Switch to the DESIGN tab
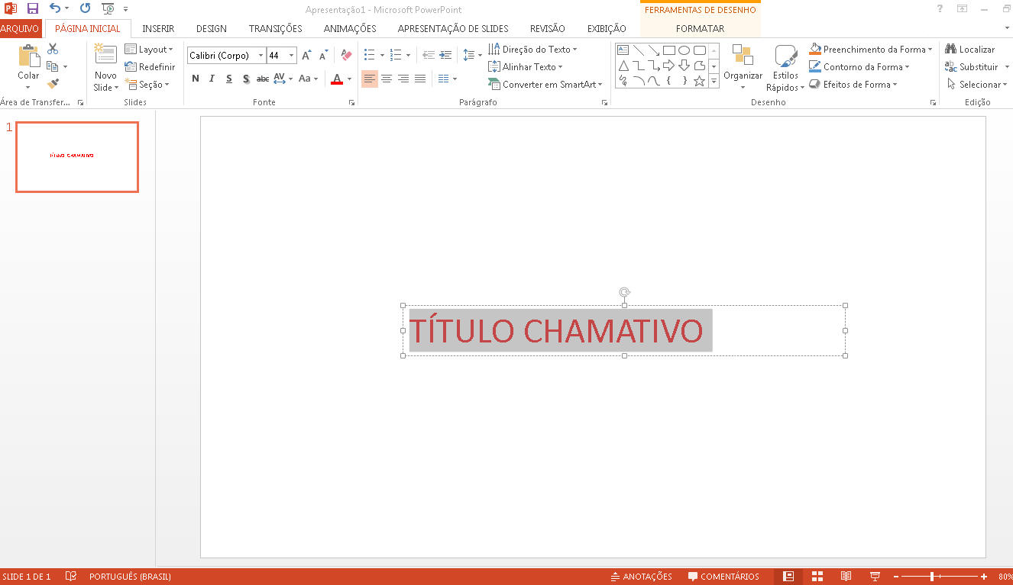 click(x=212, y=29)
